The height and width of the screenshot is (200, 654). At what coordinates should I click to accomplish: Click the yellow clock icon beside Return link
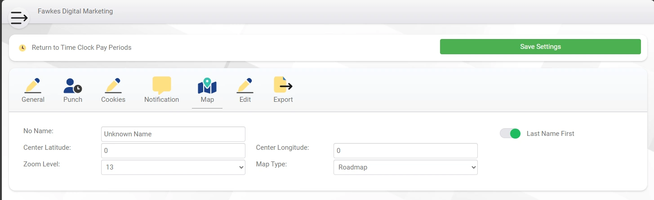[x=22, y=48]
